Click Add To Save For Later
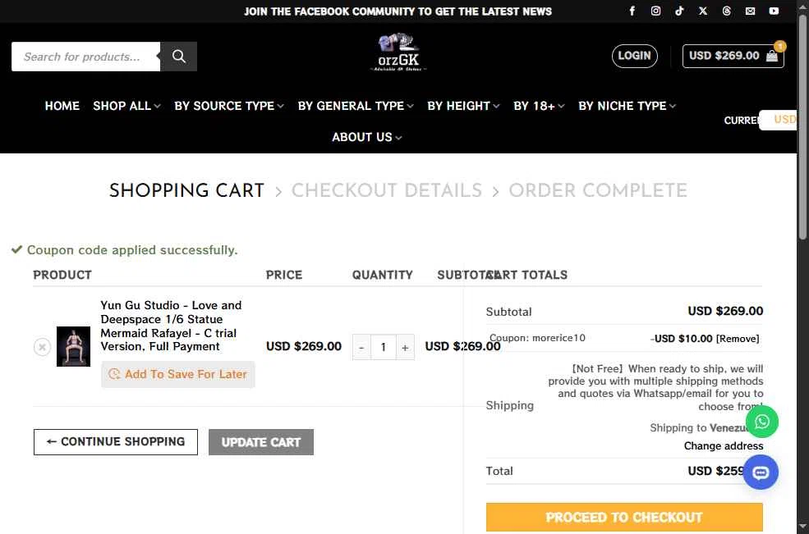 pos(178,374)
